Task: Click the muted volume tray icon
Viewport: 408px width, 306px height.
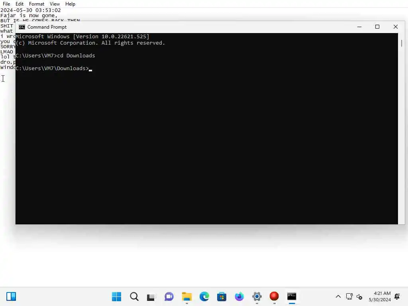Action: [359, 296]
